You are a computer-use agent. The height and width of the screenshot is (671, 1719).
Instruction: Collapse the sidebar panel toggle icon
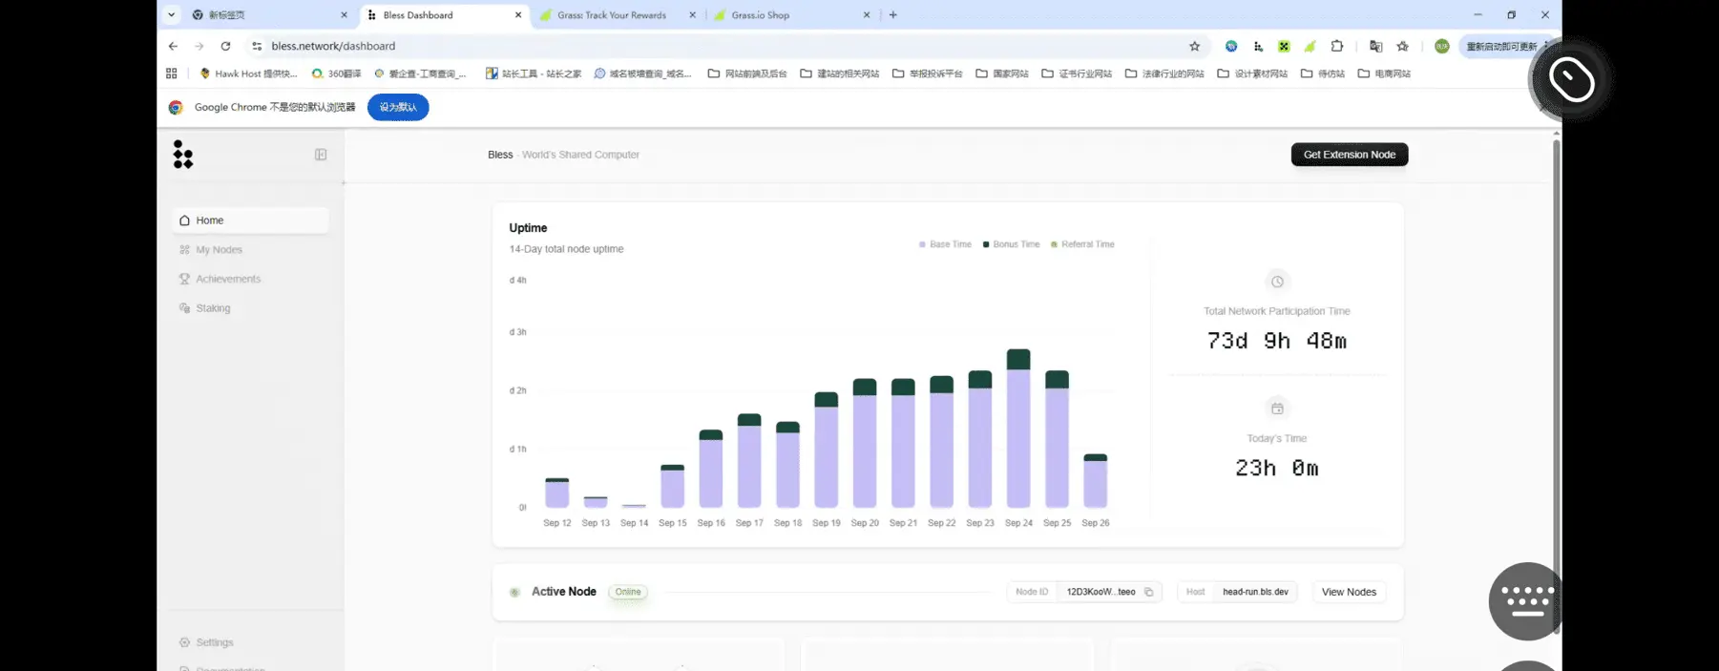coord(321,155)
